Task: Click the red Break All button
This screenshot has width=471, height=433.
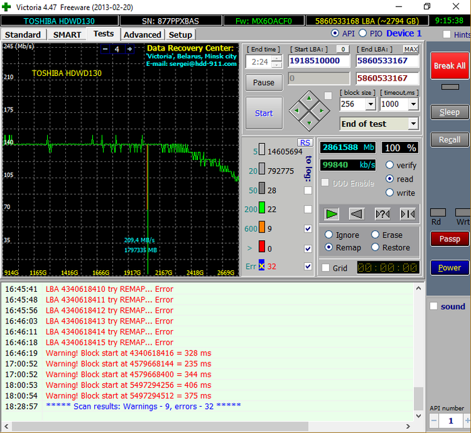Action: 449,66
